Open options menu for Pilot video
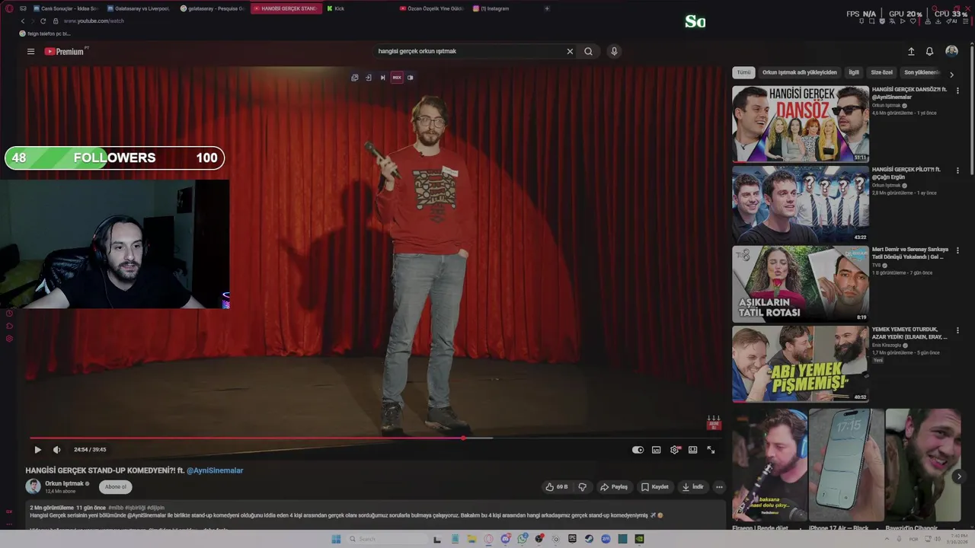975x548 pixels. click(x=957, y=170)
